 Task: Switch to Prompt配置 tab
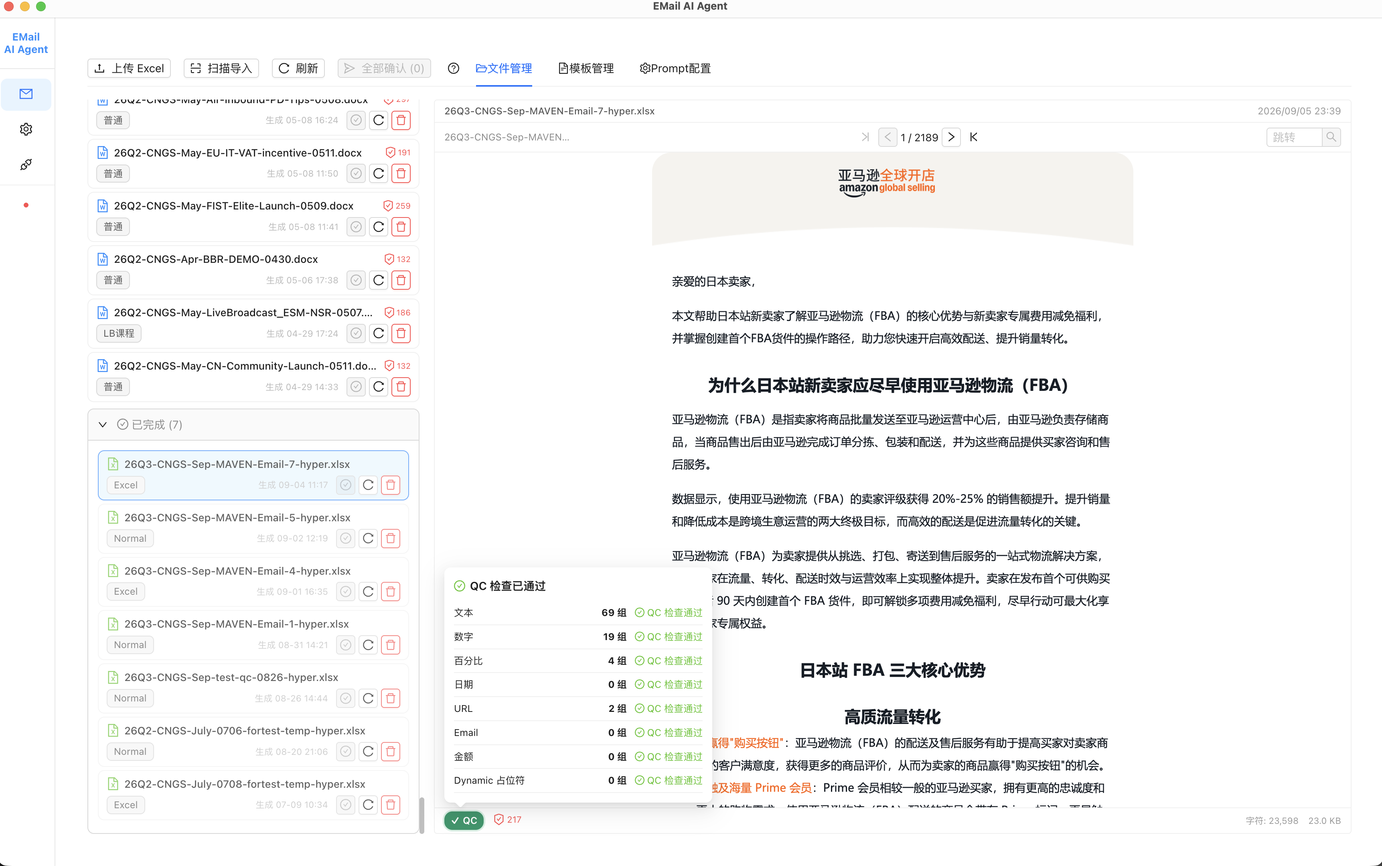[675, 69]
